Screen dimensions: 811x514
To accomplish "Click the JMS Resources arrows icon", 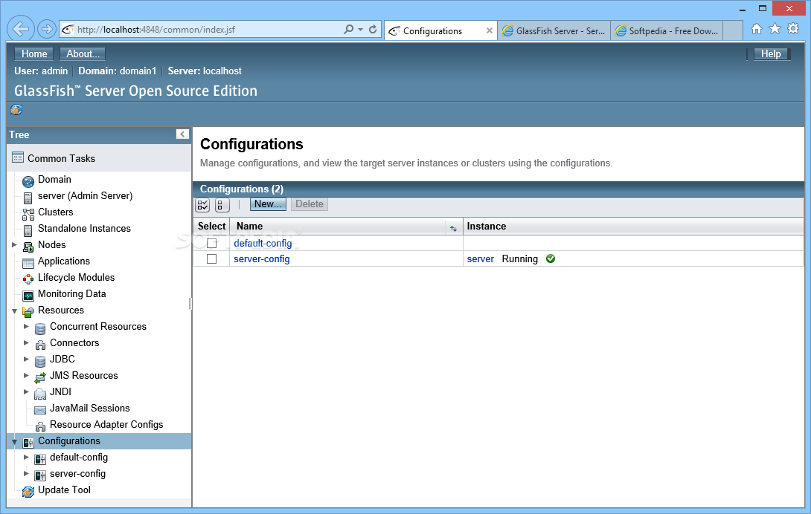I will tap(40, 377).
